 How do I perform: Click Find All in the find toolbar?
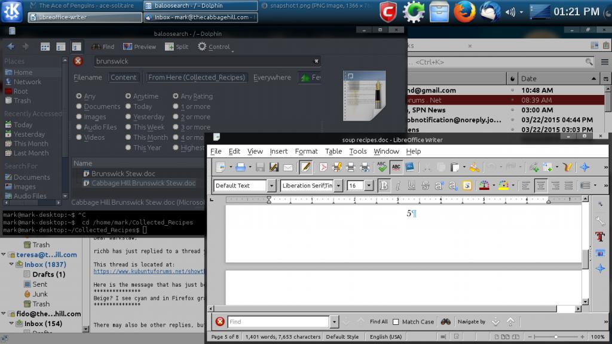click(x=378, y=322)
